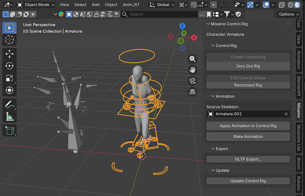Activate the 3D Cursor tool

click(9, 40)
